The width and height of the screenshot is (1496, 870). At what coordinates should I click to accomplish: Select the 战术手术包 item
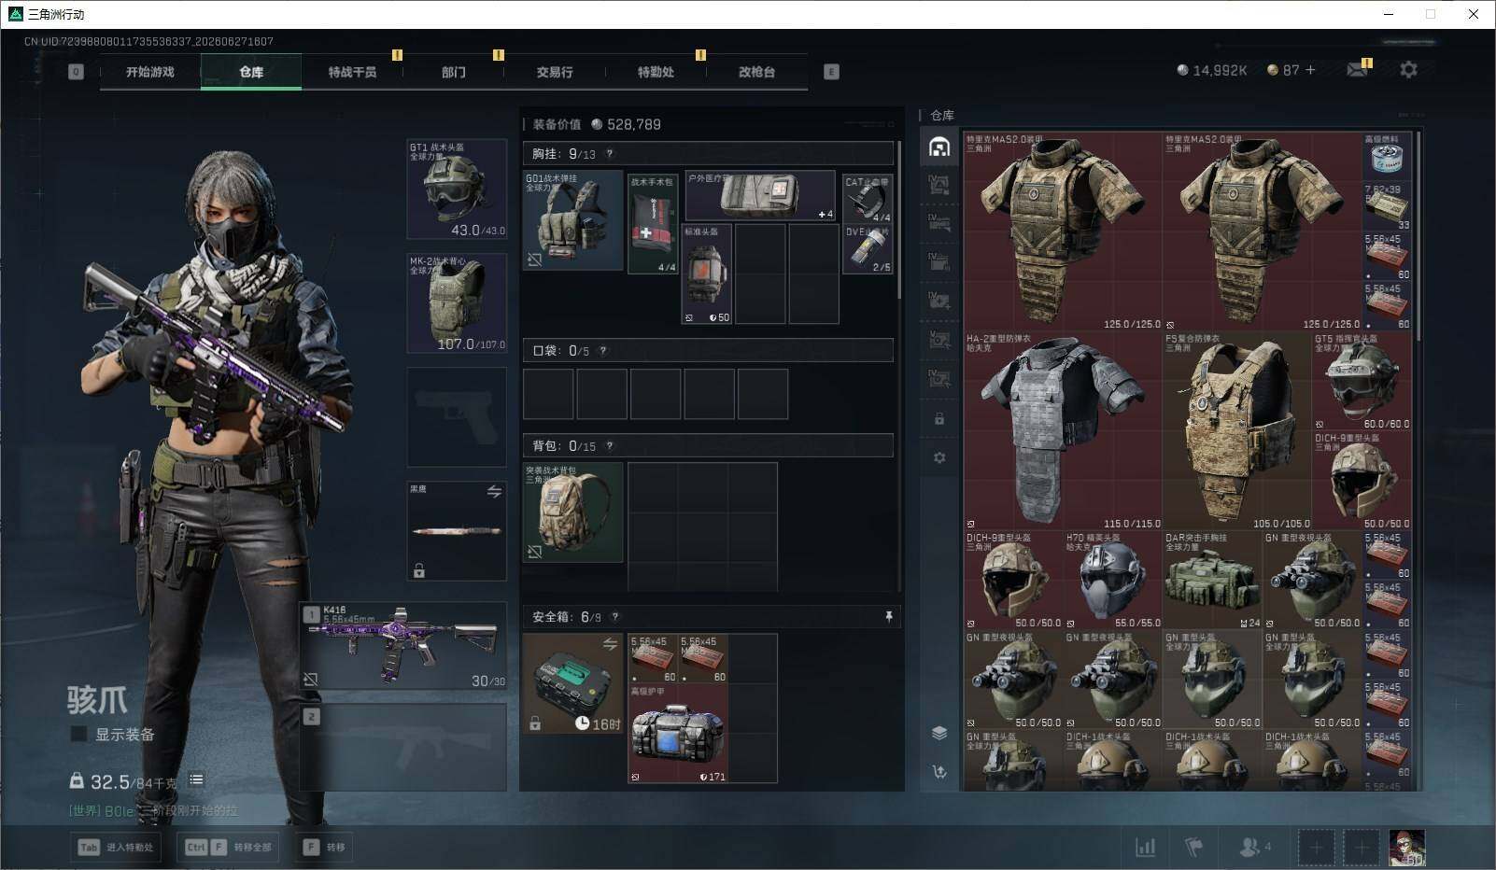[654, 224]
